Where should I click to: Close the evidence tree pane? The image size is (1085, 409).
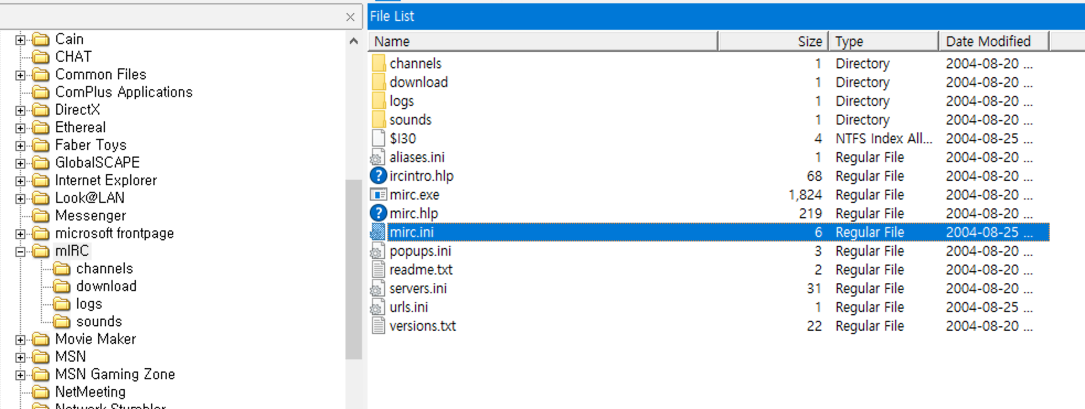point(350,17)
